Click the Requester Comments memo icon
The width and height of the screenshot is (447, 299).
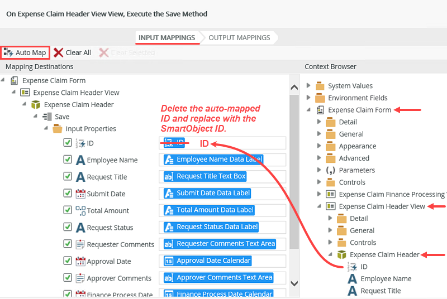coord(80,244)
